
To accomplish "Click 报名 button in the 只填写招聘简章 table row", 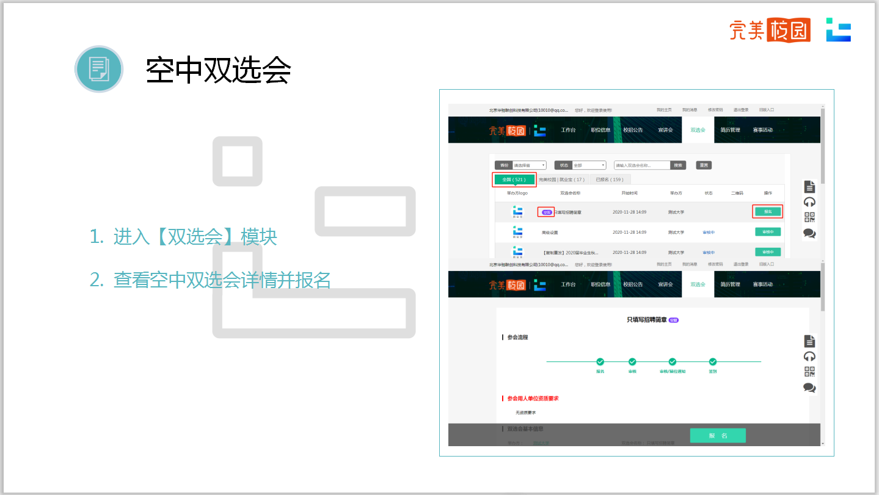I will [768, 212].
